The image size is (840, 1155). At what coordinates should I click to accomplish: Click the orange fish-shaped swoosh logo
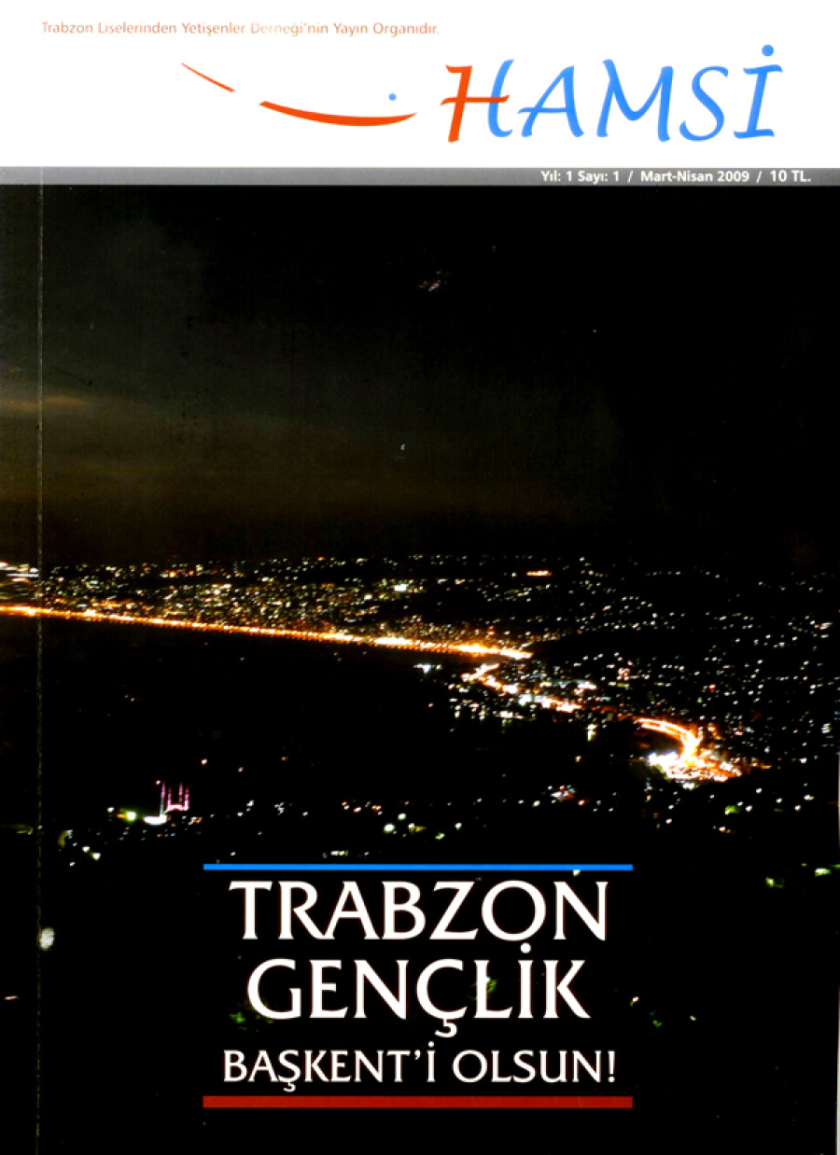pos(299,96)
